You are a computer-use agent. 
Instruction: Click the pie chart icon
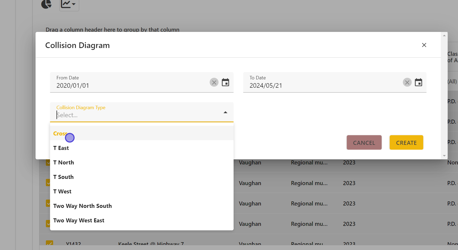point(46,4)
